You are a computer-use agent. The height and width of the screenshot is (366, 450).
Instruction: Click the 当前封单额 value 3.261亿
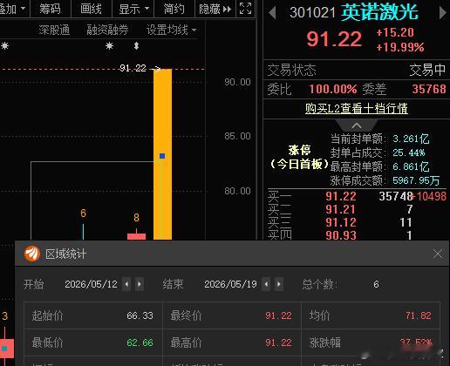point(411,139)
